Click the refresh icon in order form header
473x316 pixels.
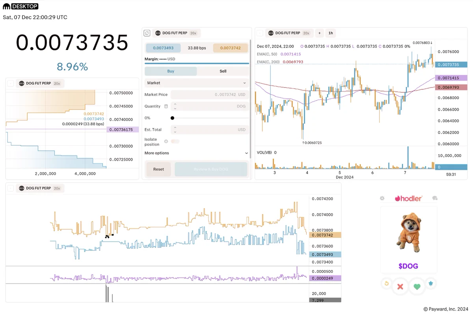pos(147,33)
